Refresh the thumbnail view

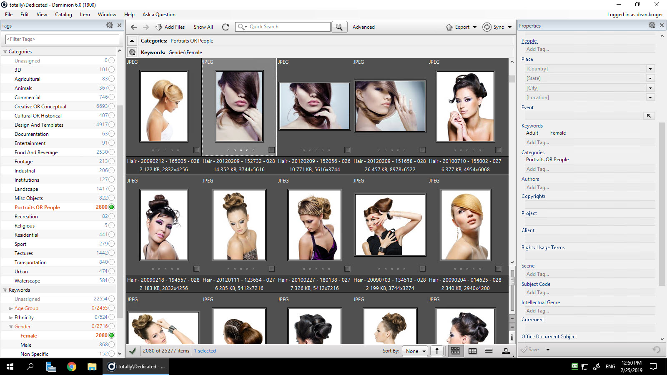pos(226,27)
